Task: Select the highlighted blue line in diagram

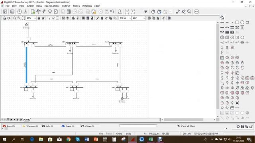Action: (27, 65)
